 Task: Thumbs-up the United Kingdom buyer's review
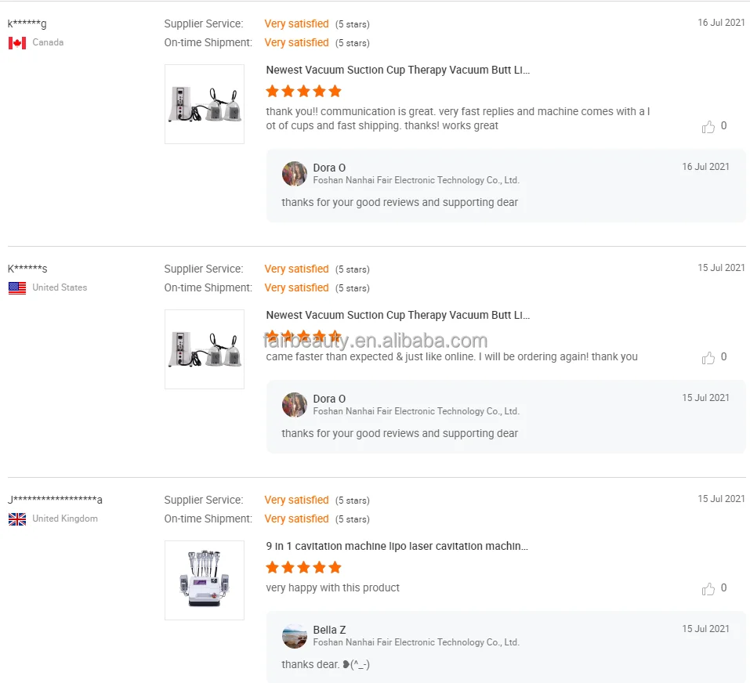point(708,589)
